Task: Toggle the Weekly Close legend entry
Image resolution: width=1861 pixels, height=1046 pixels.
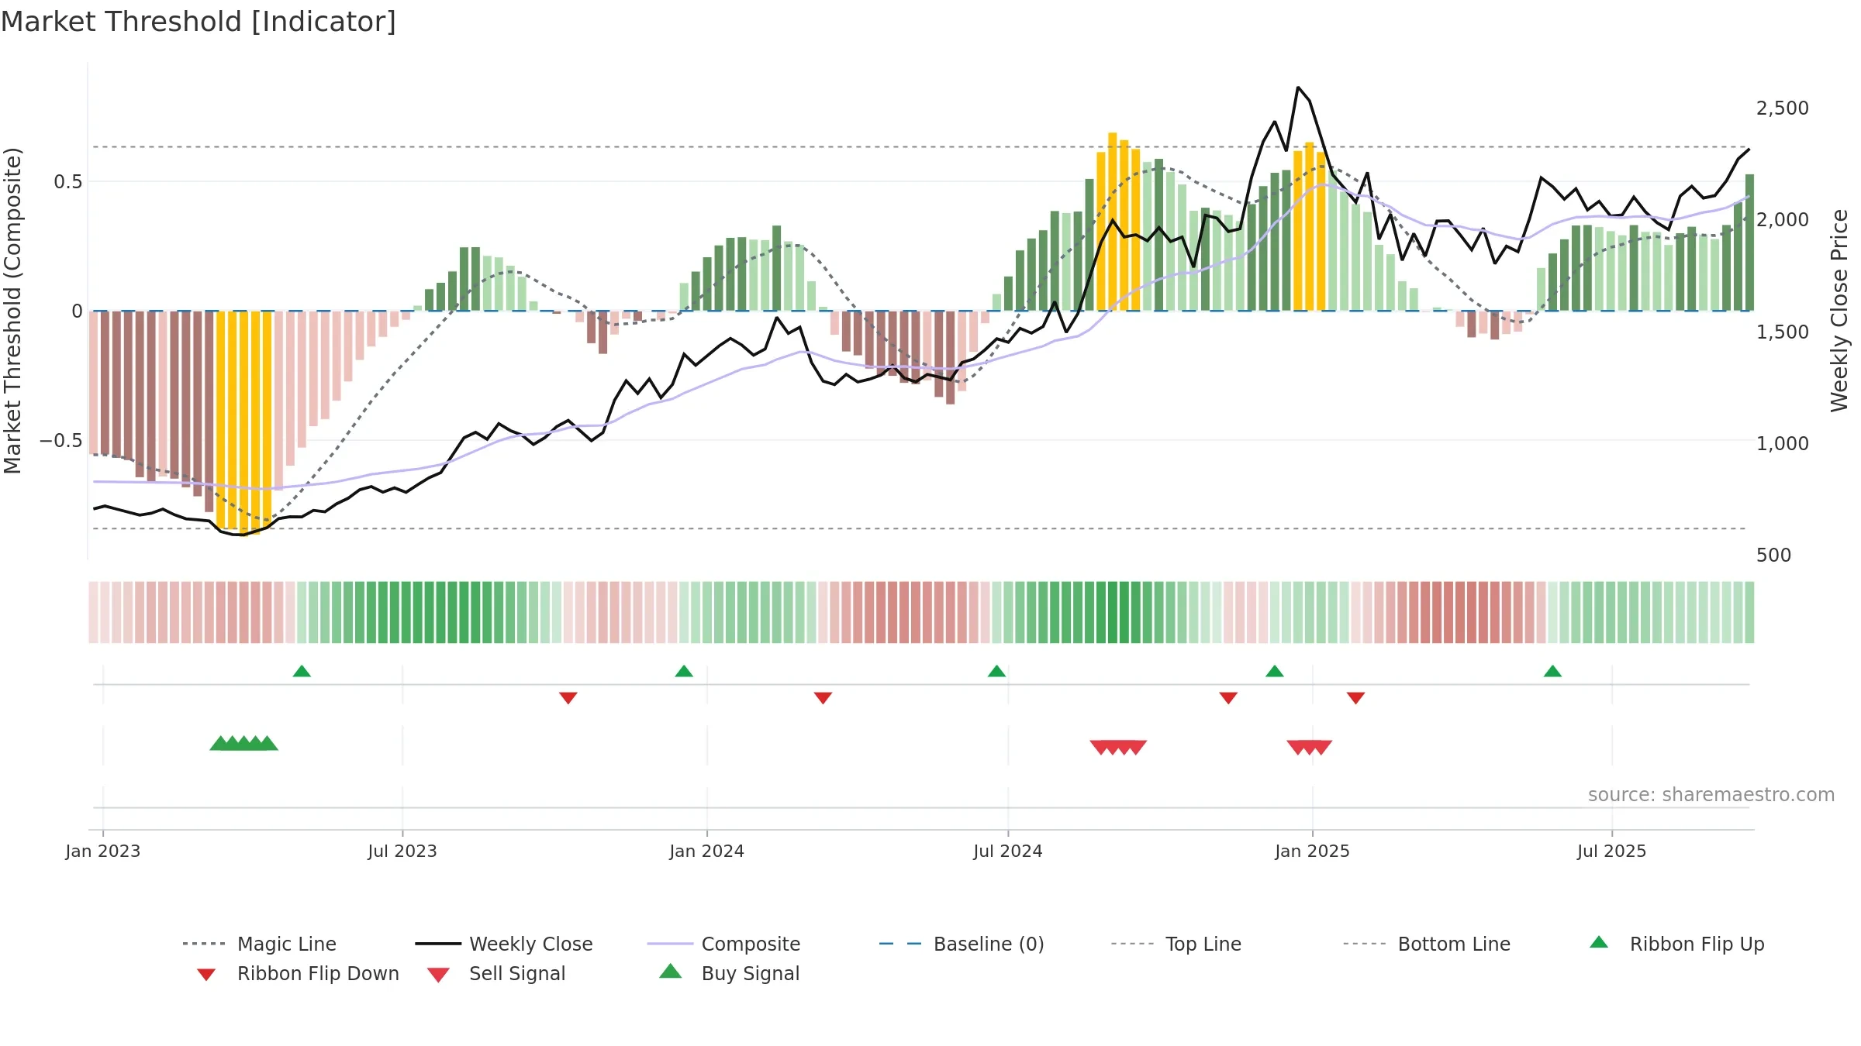Action: coord(504,944)
